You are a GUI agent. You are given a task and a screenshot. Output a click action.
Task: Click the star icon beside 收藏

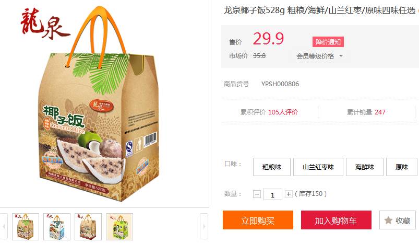click(388, 220)
